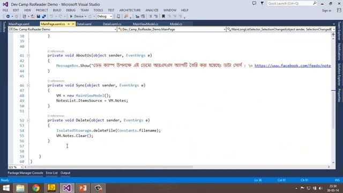Open the BUILD menu
The image size is (343, 193).
click(57, 10)
